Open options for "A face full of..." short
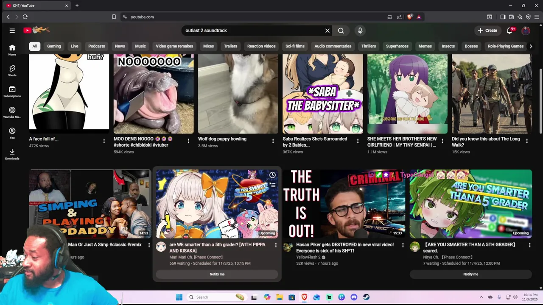This screenshot has height=305, width=543. tap(104, 141)
